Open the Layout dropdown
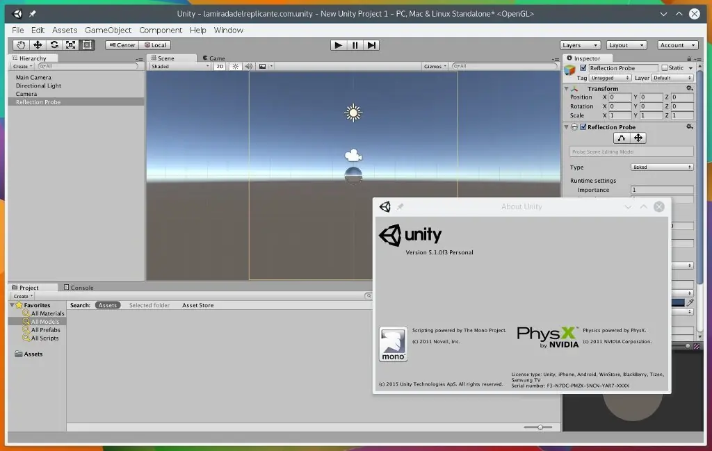712x451 pixels. [x=626, y=45]
